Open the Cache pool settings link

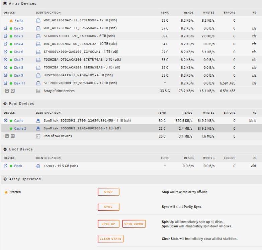(19, 121)
